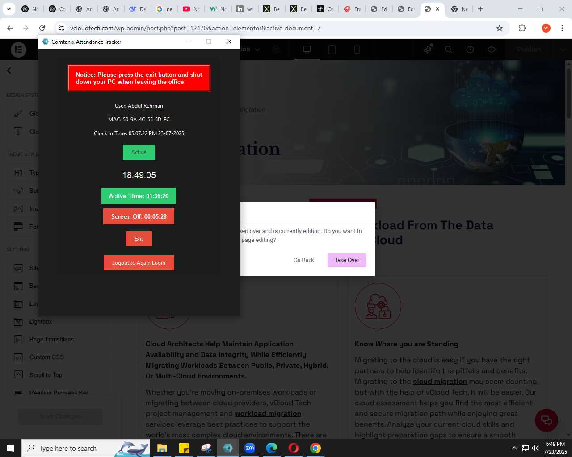The width and height of the screenshot is (572, 457).
Task: Open new Chrome tab with plus
Action: (x=480, y=9)
